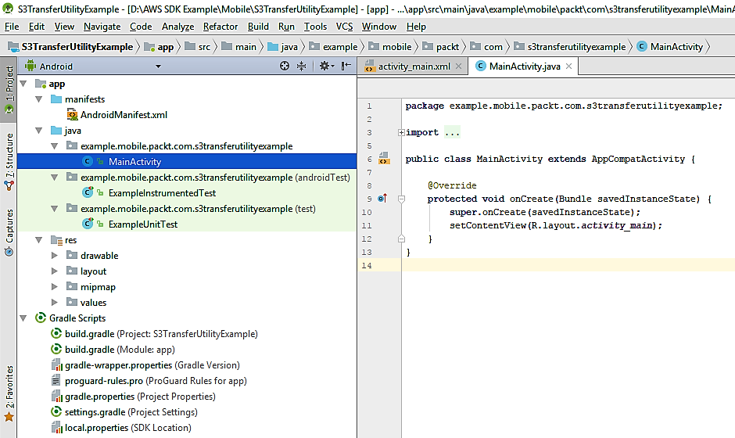This screenshot has height=438, width=735.
Task: Click the hide Project panel icon
Action: coord(346,66)
